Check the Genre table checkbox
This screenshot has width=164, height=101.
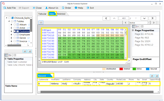15,38
